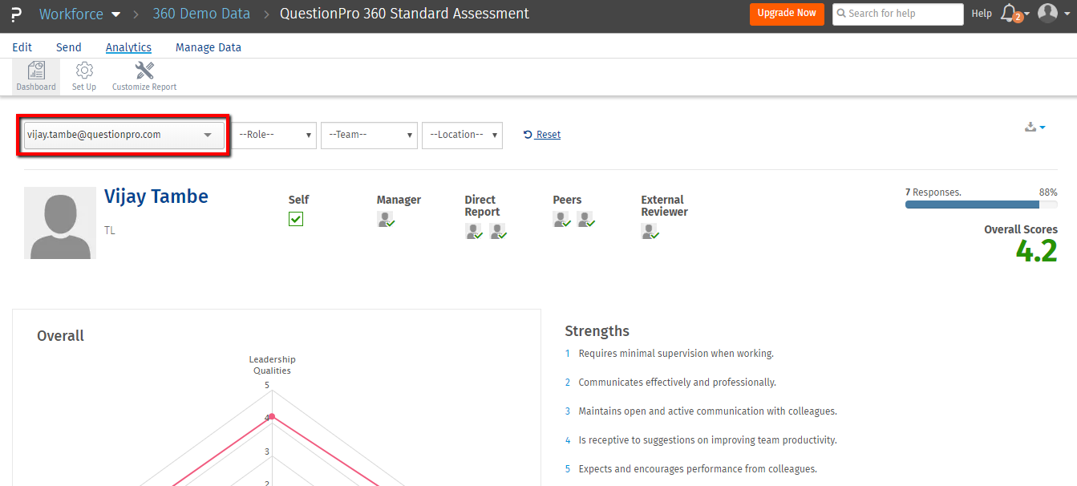Open the Dashboard icon in toolbar
Image resolution: width=1077 pixels, height=486 pixels.
[36, 71]
